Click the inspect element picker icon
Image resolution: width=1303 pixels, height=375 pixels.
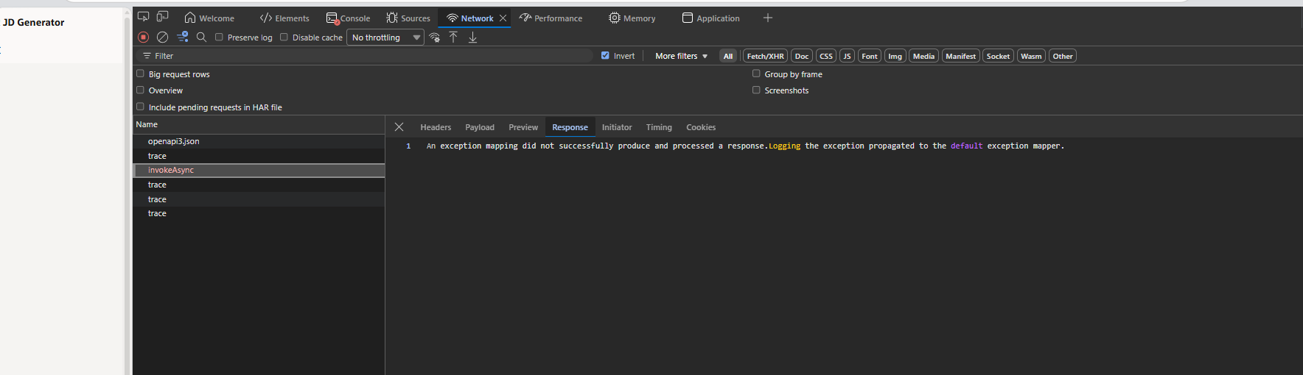[x=144, y=17]
